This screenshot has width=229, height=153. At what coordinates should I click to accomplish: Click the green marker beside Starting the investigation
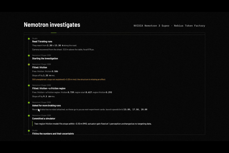pyautogui.click(x=29, y=56)
